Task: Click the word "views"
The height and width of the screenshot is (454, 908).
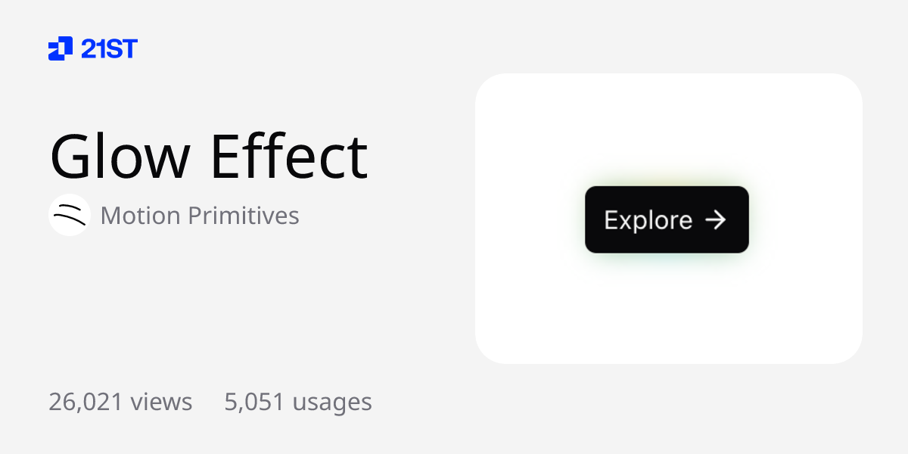Action: click(161, 401)
